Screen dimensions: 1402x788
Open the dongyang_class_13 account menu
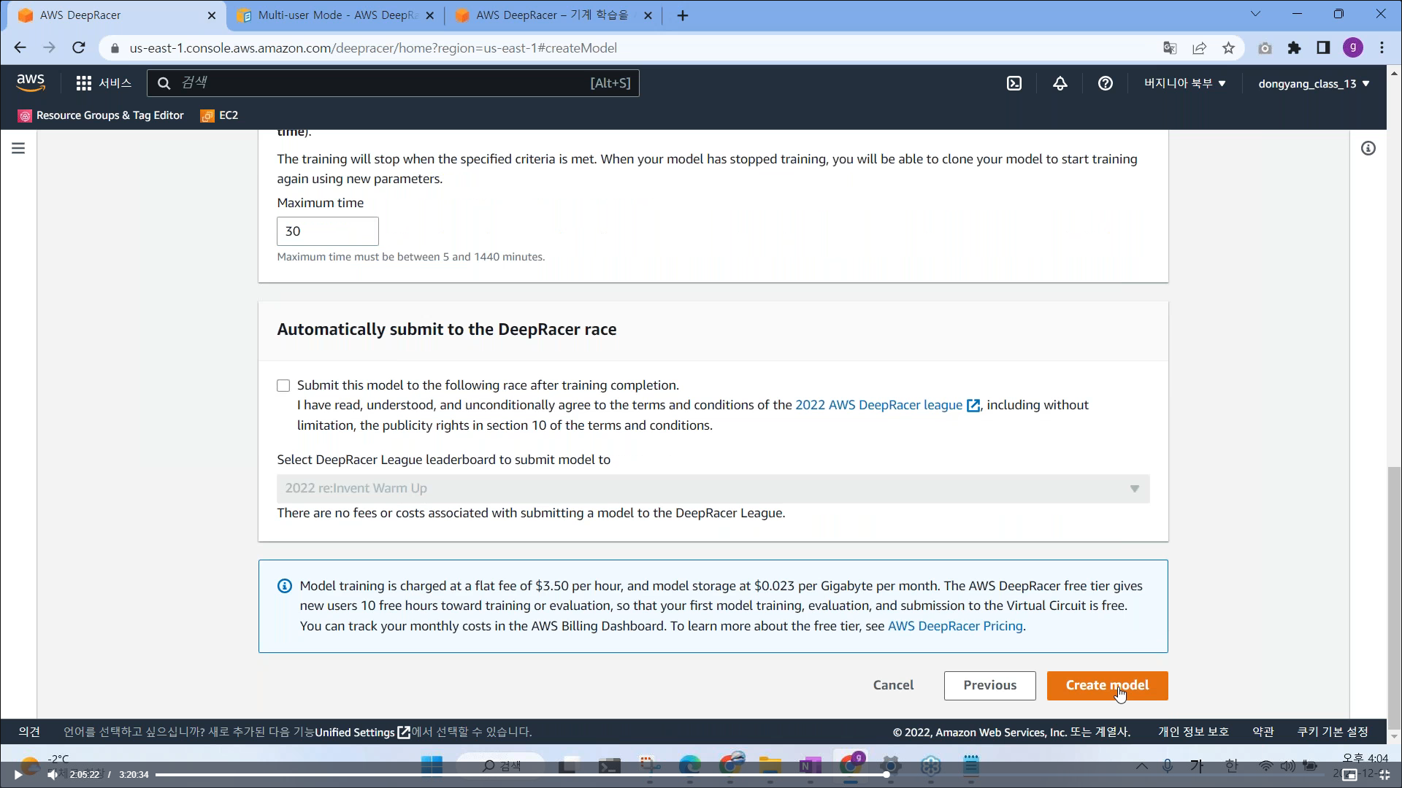point(1313,83)
